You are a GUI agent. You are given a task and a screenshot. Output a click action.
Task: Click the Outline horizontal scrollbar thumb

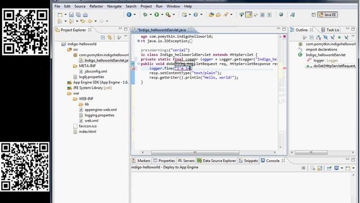pos(311,152)
